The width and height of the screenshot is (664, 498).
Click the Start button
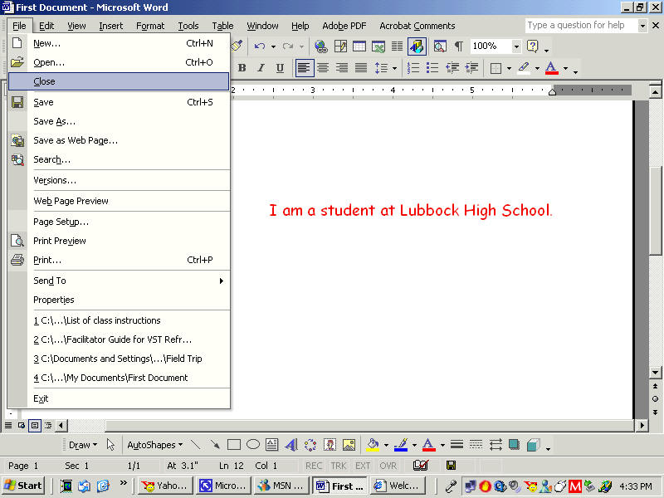click(x=24, y=486)
